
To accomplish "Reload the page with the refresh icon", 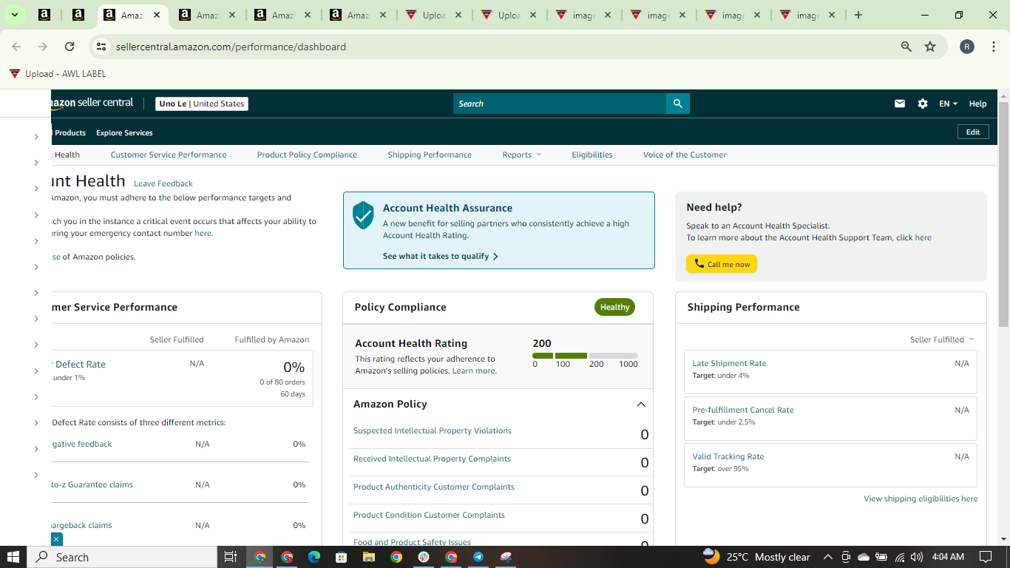I will (70, 47).
